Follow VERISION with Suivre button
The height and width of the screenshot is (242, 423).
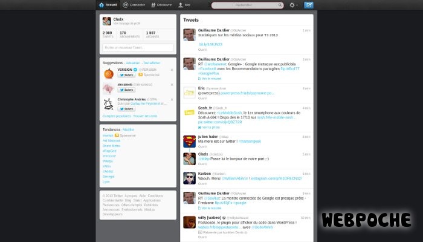pyautogui.click(x=126, y=75)
